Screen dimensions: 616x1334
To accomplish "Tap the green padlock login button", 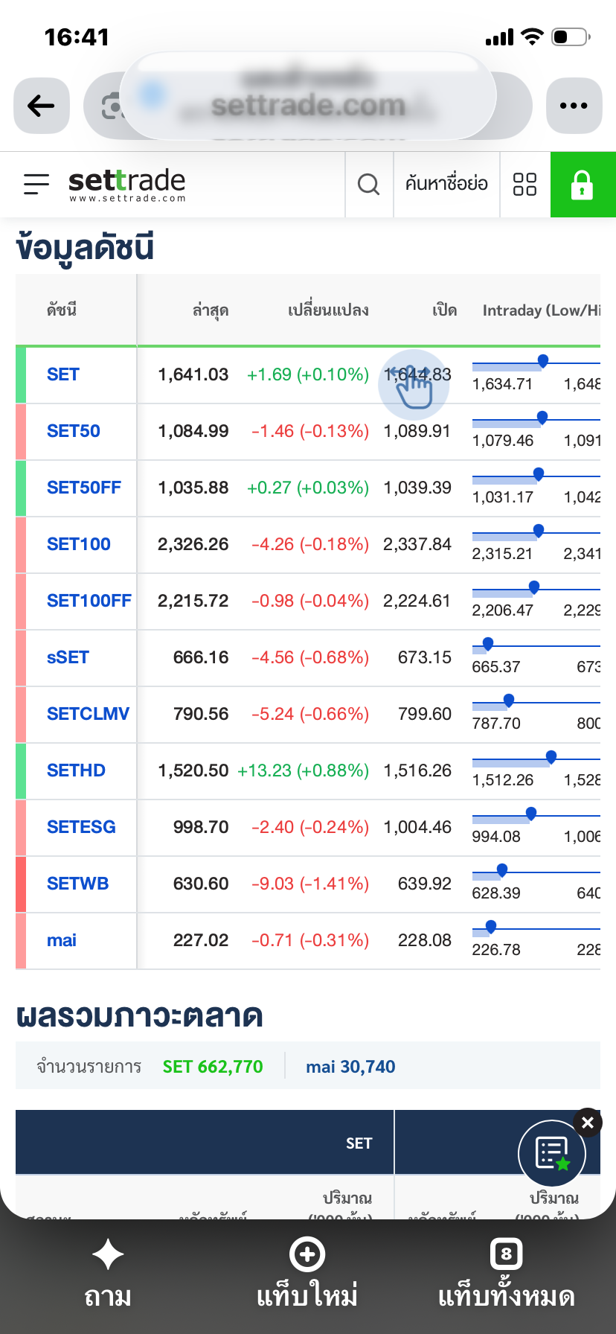I will pyautogui.click(x=583, y=184).
